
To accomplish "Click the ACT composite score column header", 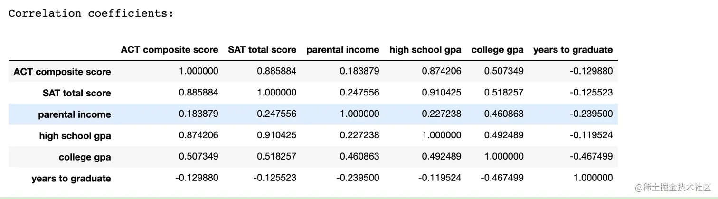I will (170, 50).
